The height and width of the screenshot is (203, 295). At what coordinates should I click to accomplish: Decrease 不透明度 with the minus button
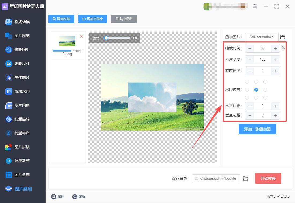point(250,60)
